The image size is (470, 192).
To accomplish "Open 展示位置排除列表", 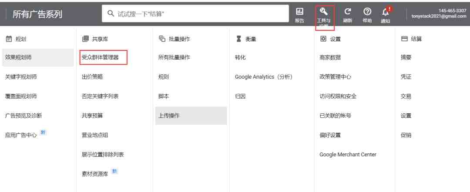I will [103, 155].
